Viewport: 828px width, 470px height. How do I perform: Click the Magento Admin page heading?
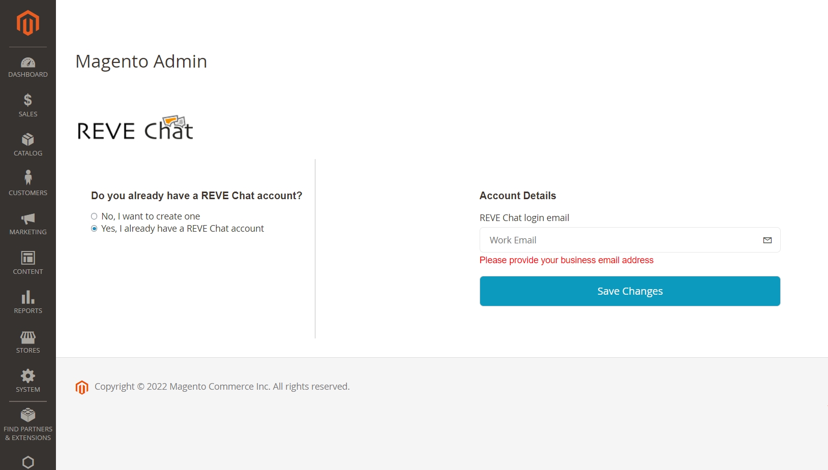141,61
